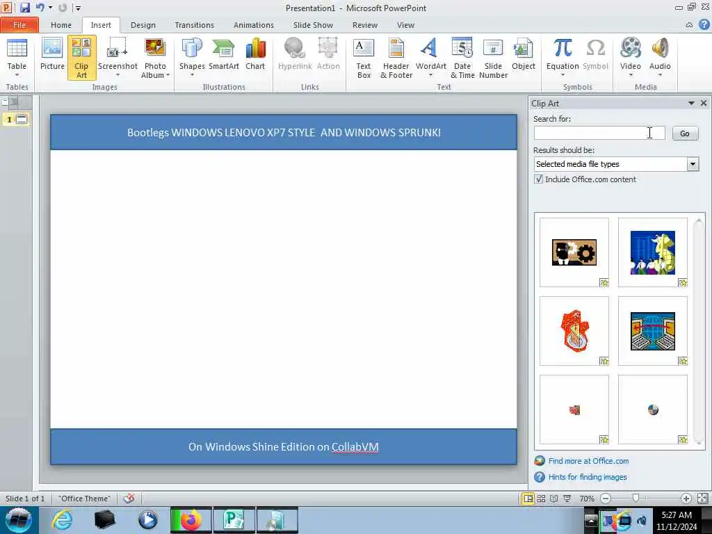Viewport: 712px width, 534px height.
Task: Click slide title text Bootlegs WINDOWS LENOVO
Action: point(284,132)
